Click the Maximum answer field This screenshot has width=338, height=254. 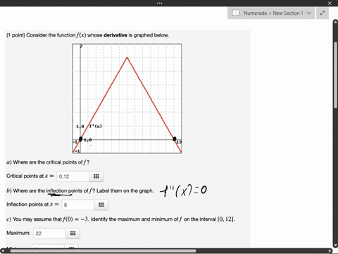[x=49, y=234]
